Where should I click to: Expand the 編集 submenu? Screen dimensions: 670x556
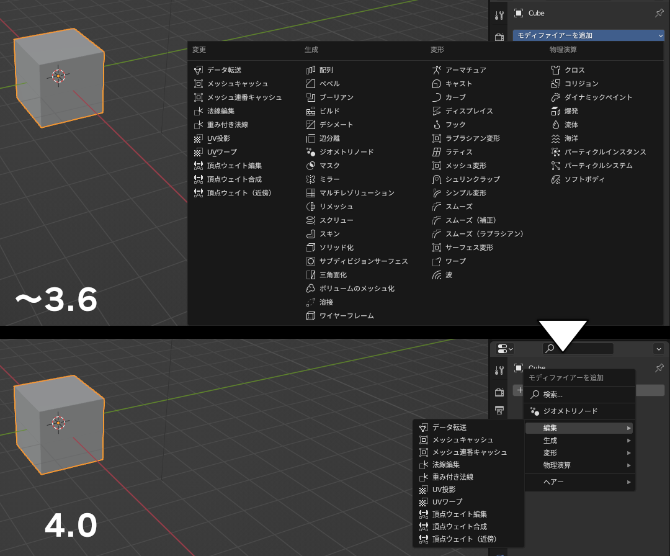[579, 428]
